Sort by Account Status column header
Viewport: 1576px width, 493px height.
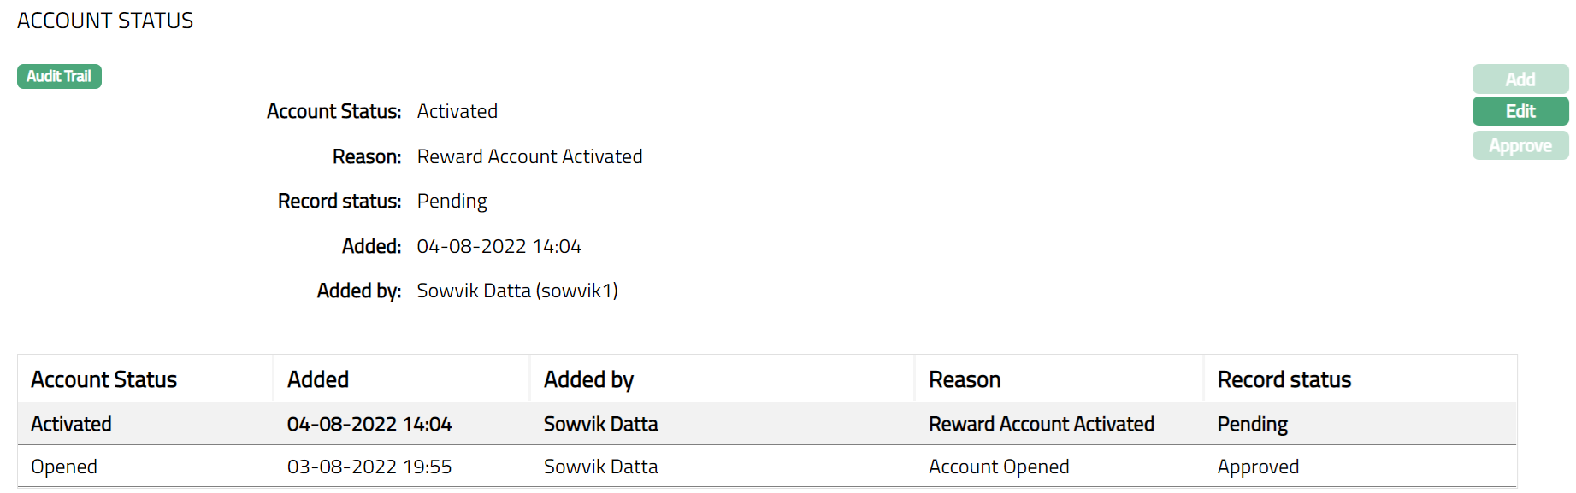104,379
